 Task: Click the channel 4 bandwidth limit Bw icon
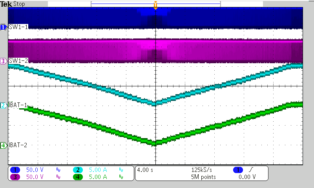coord(120,177)
